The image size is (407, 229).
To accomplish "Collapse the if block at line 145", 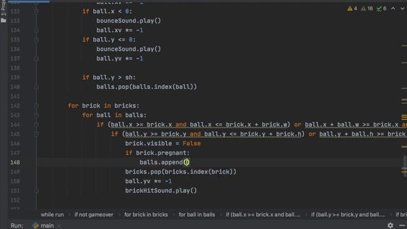I will pyautogui.click(x=36, y=134).
